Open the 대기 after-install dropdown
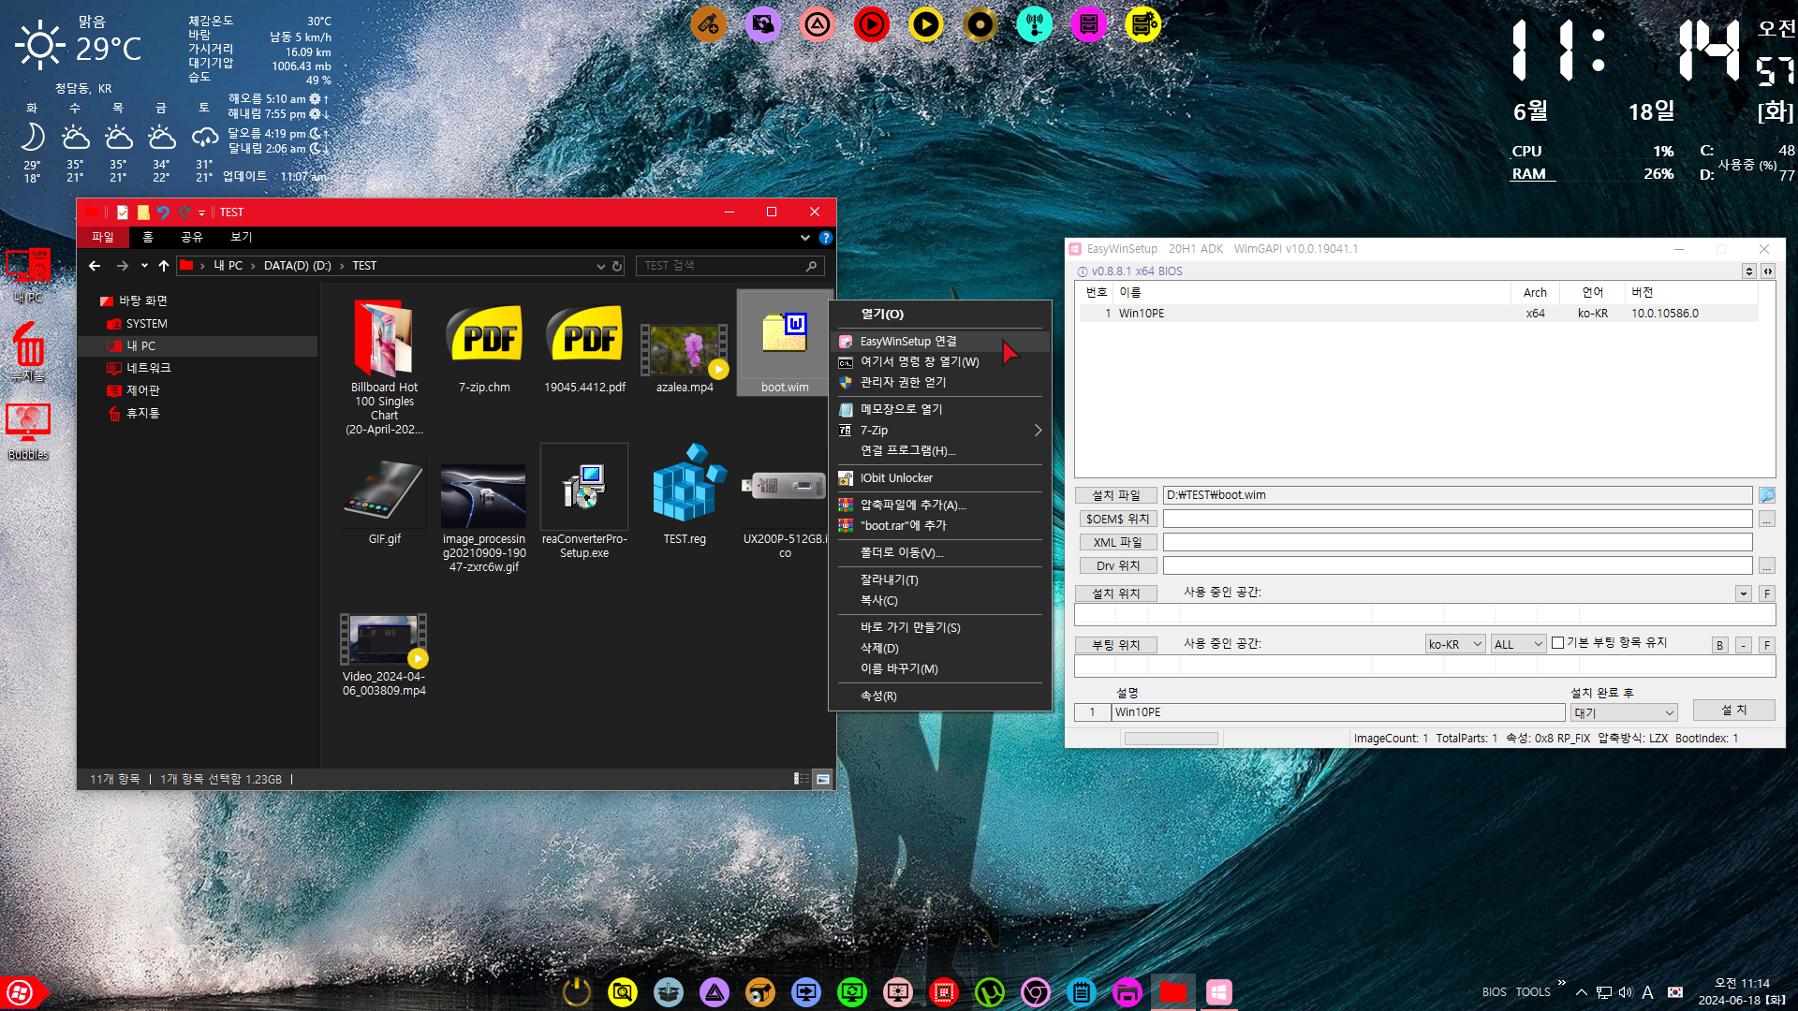Screen dimensions: 1798x1011 1624,712
